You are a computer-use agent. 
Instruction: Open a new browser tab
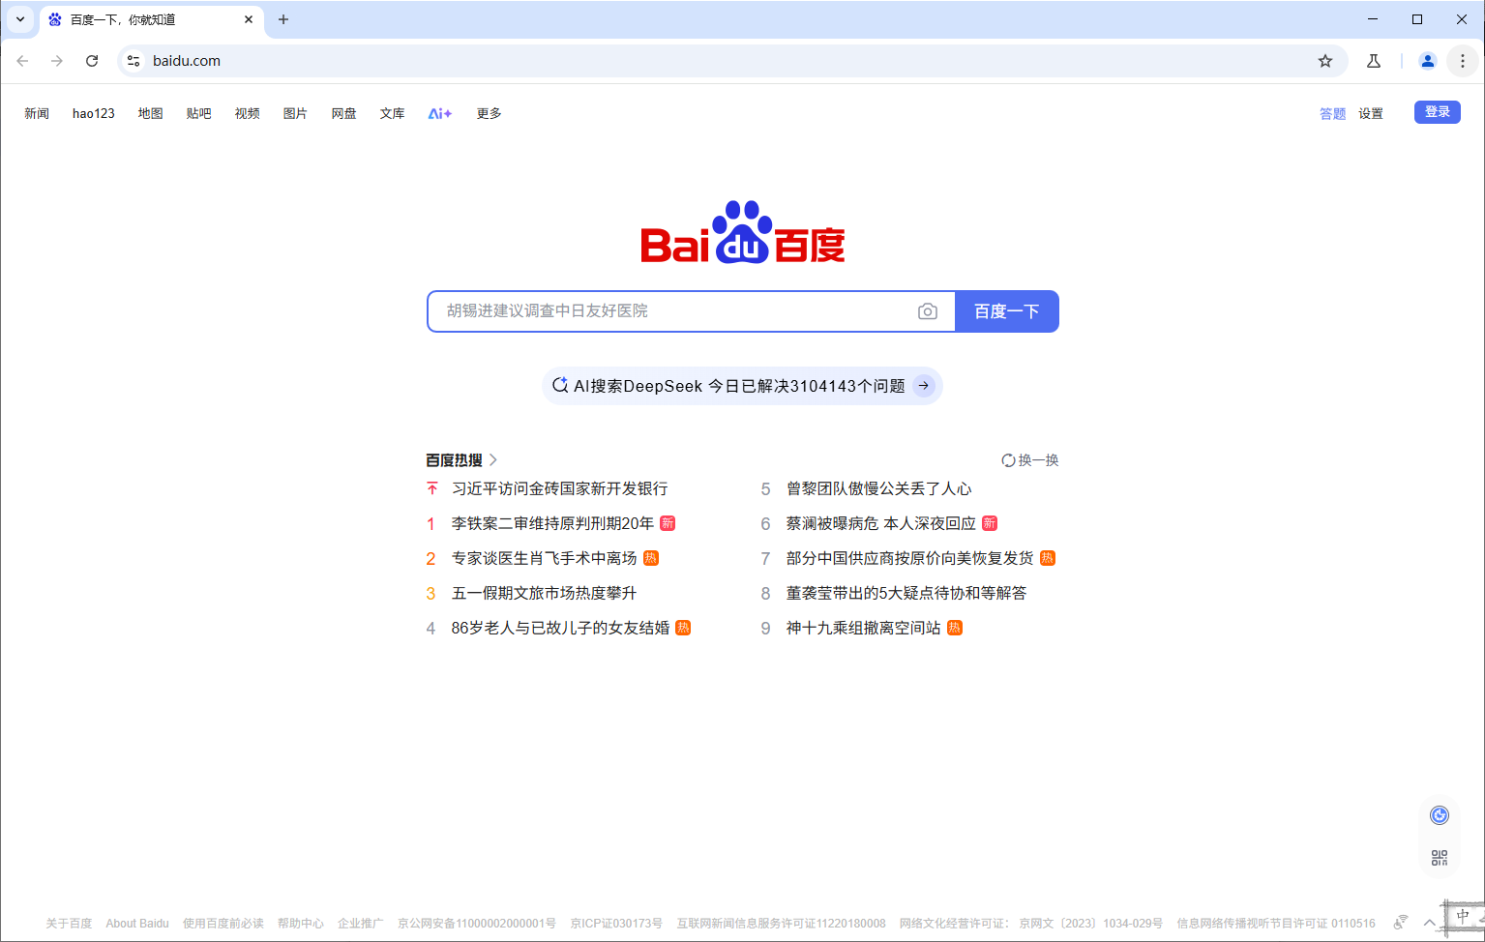pos(283,19)
